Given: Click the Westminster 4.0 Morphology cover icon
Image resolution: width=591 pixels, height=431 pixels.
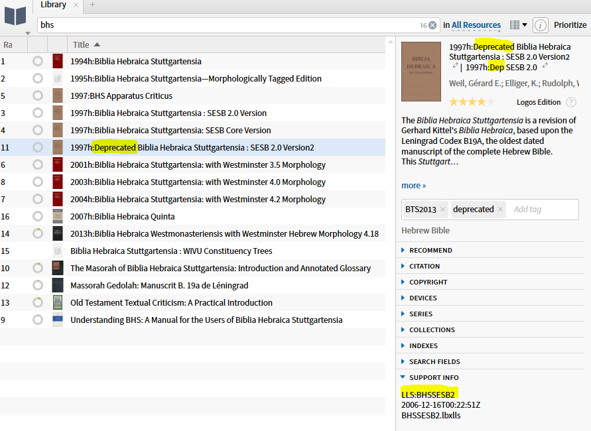Looking at the screenshot, I should (x=58, y=182).
